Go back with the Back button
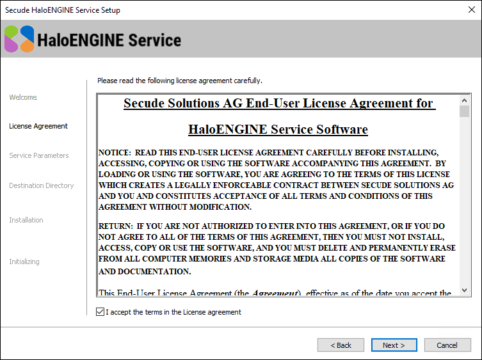Image resolution: width=482 pixels, height=360 pixels. [x=341, y=345]
